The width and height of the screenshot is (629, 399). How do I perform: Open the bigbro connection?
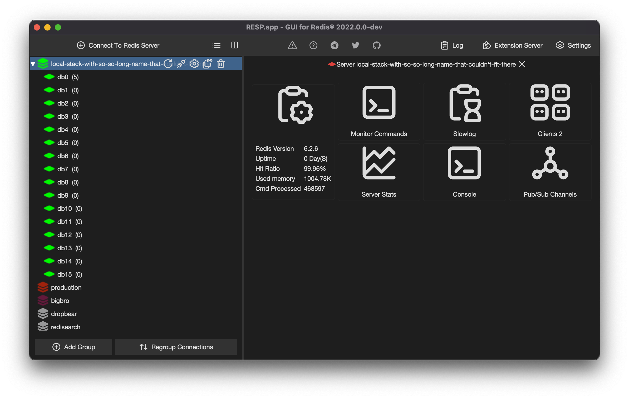coord(136,301)
